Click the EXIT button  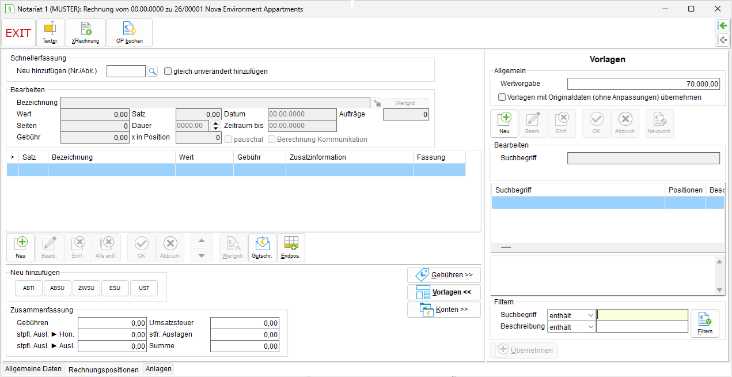point(18,33)
